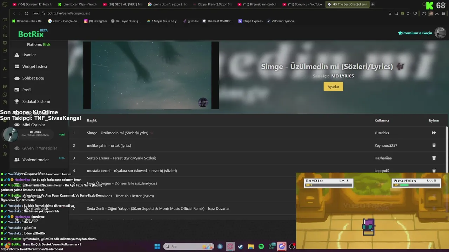Click the Başlık column header
Image resolution: width=449 pixels, height=252 pixels.
[x=92, y=120]
